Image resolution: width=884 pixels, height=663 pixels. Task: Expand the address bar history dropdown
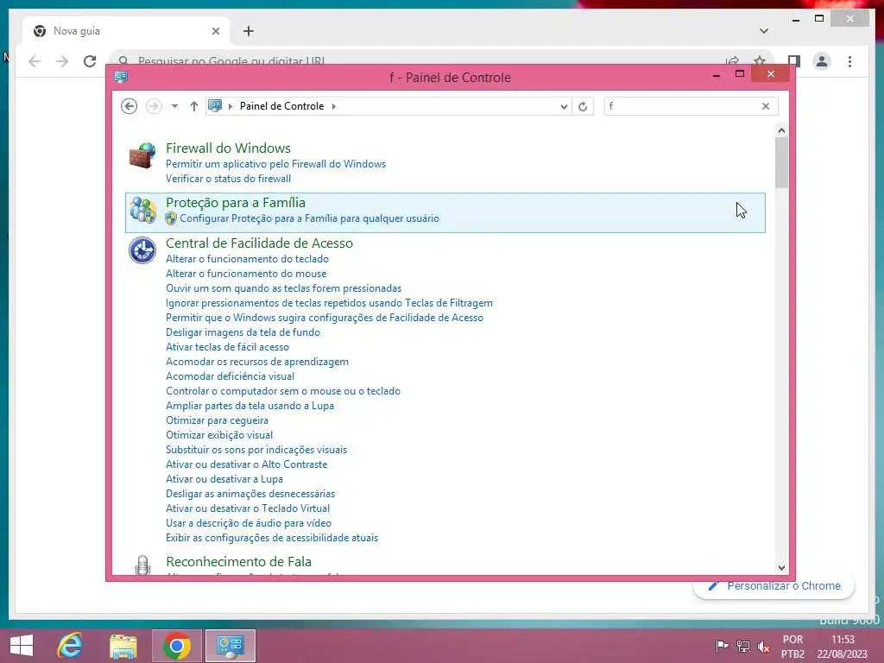563,106
